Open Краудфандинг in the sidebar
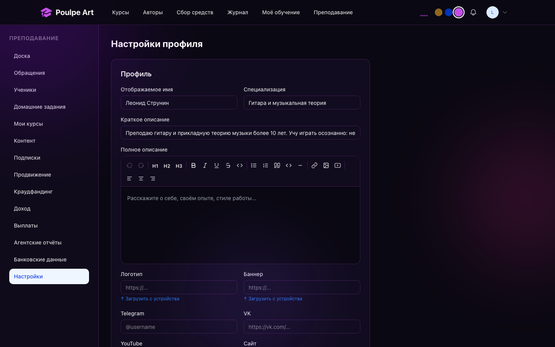 tap(49, 192)
